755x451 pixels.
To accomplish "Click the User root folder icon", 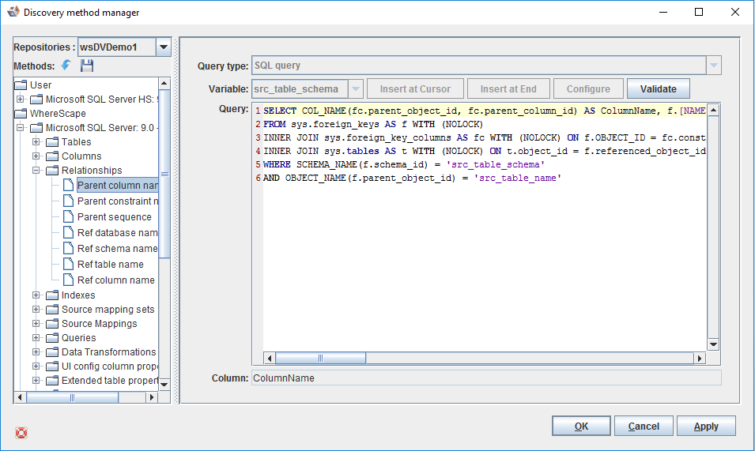I will coord(21,85).
